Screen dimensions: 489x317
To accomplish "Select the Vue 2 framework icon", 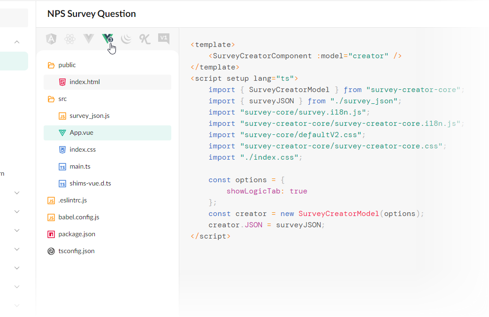I will (88, 39).
